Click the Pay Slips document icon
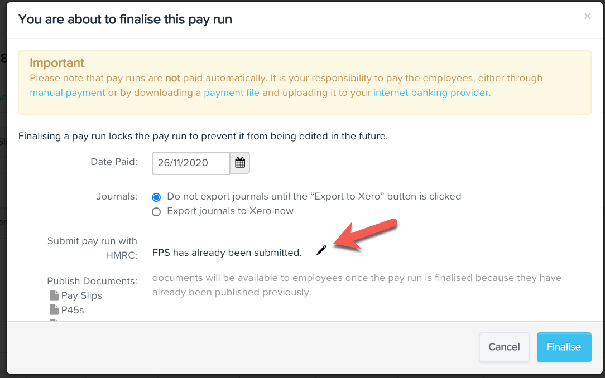This screenshot has width=605, height=378. click(x=54, y=295)
